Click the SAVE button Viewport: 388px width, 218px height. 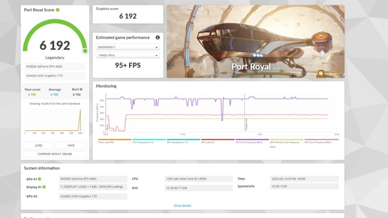(x=71, y=145)
